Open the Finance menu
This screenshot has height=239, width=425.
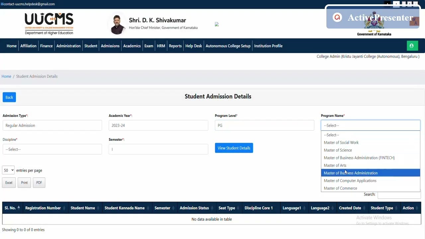(46, 46)
